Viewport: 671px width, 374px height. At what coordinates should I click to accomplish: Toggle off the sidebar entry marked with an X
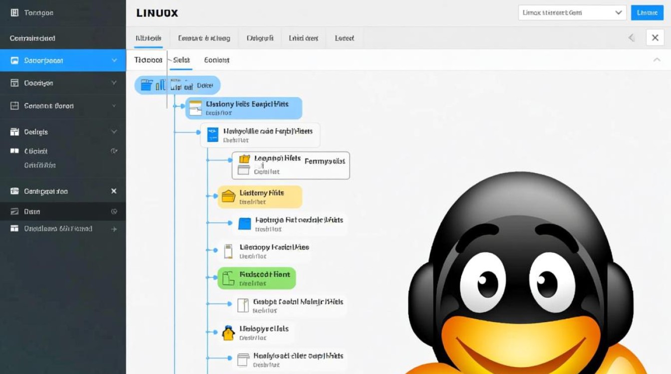(114, 191)
